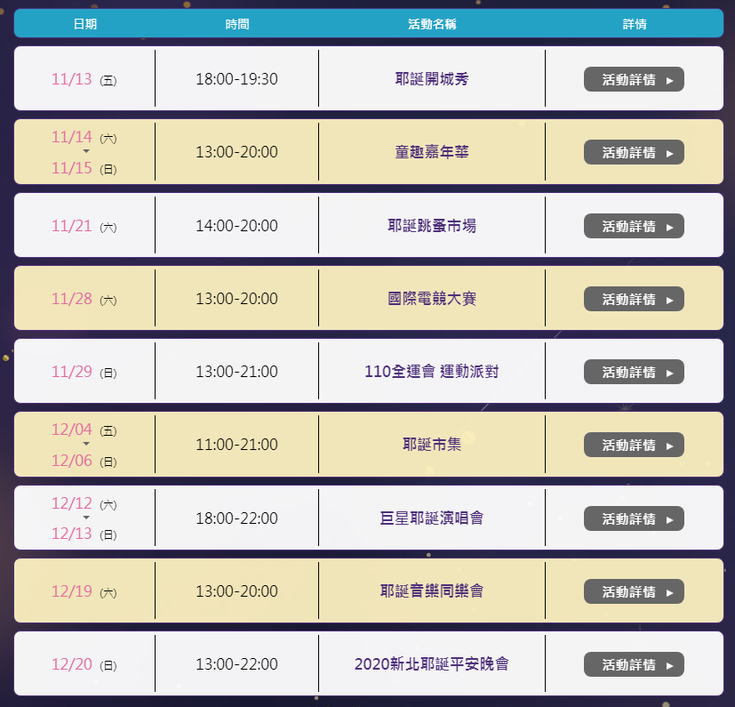Click 活動詳情 button for 耶誕市集
This screenshot has width=735, height=707.
634,445
